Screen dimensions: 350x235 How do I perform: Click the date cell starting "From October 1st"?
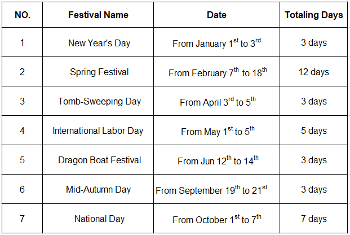click(217, 220)
